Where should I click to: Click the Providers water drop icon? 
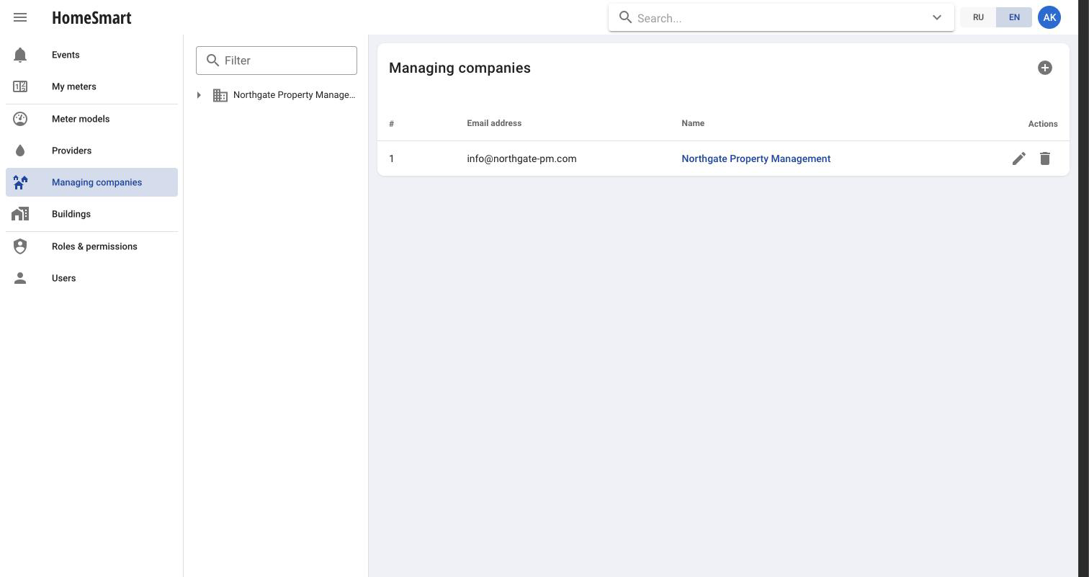(20, 151)
